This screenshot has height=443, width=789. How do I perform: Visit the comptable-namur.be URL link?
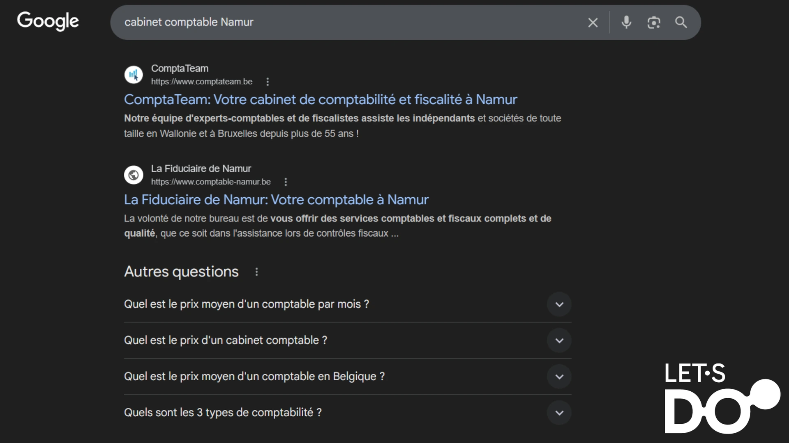click(210, 182)
